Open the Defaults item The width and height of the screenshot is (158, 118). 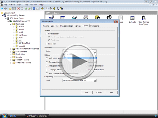click(132, 19)
